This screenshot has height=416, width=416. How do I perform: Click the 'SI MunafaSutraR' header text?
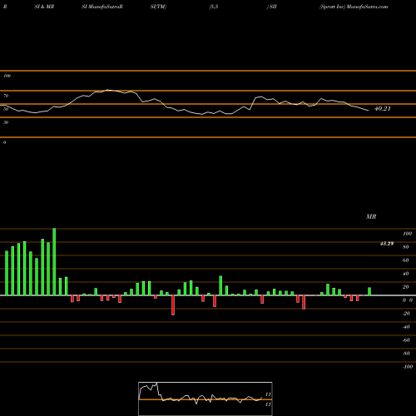(102, 7)
